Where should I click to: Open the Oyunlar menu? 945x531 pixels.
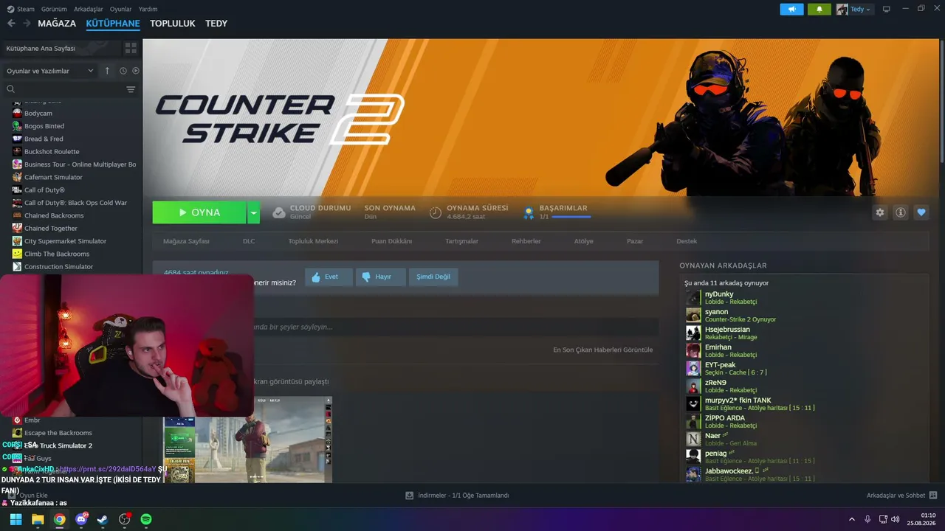120,9
